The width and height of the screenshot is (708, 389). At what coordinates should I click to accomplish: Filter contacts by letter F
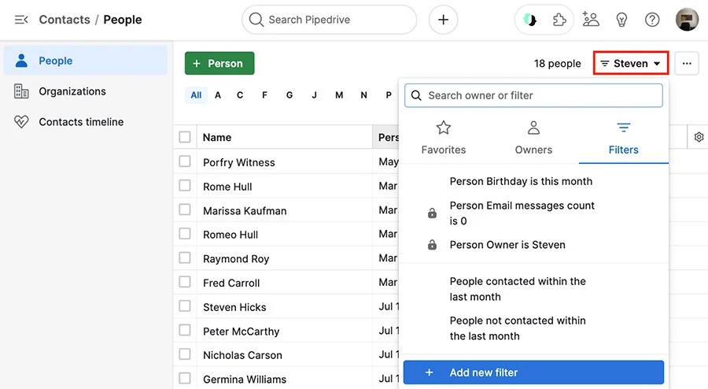tap(264, 94)
